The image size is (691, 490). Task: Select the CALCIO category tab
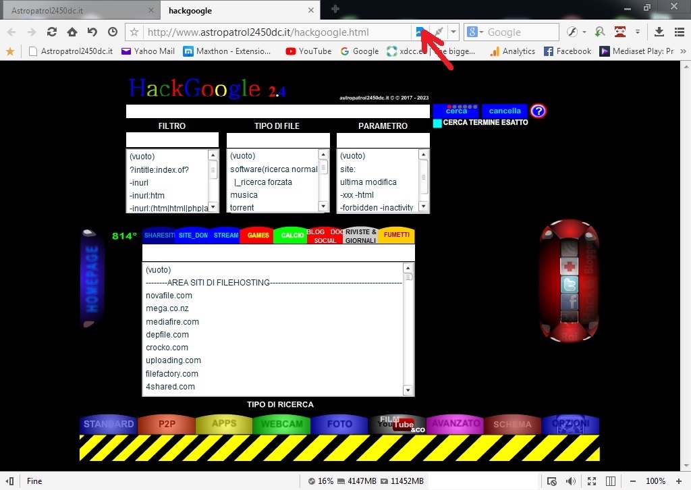292,236
